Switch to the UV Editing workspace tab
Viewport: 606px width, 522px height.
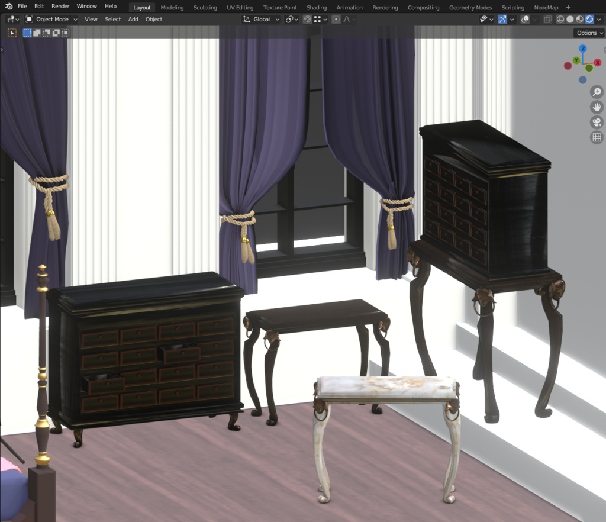click(240, 7)
